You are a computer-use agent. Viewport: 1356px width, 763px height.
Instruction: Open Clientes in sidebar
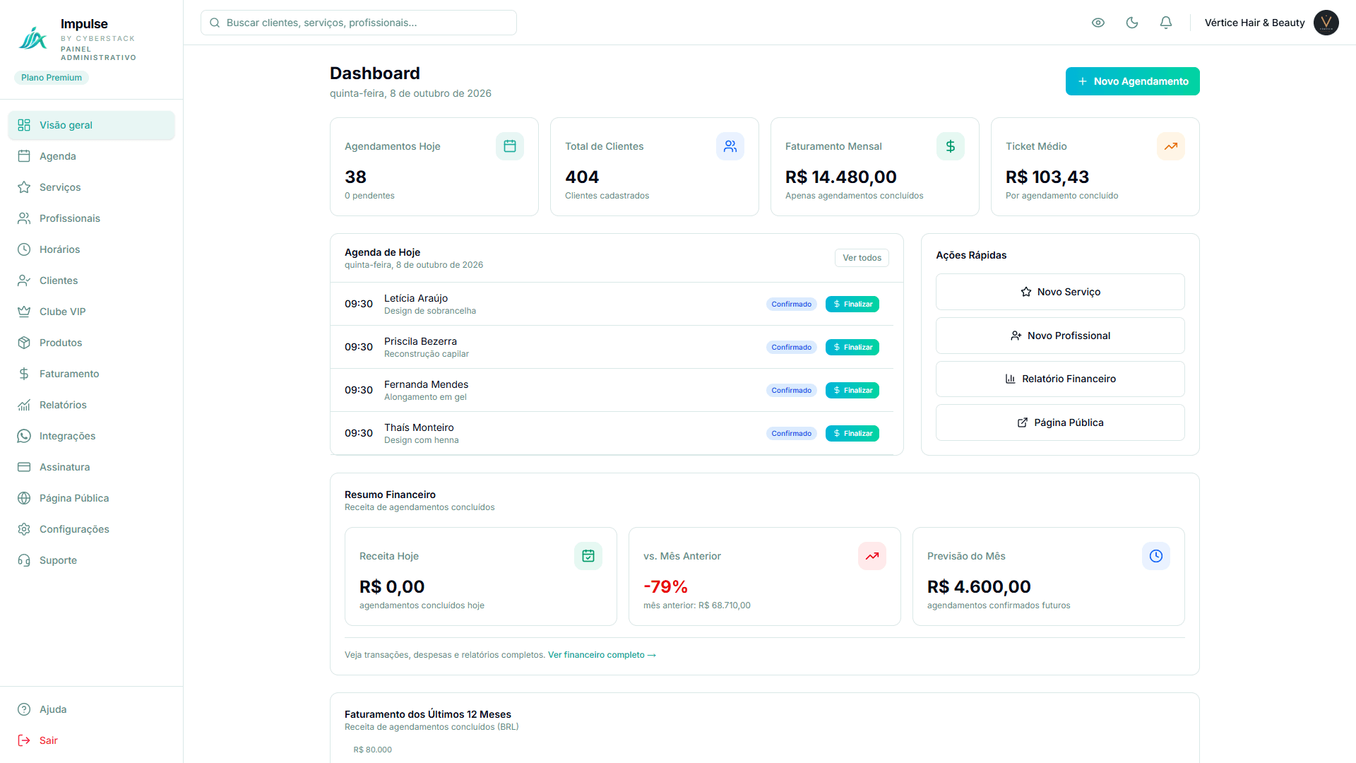pos(91,280)
